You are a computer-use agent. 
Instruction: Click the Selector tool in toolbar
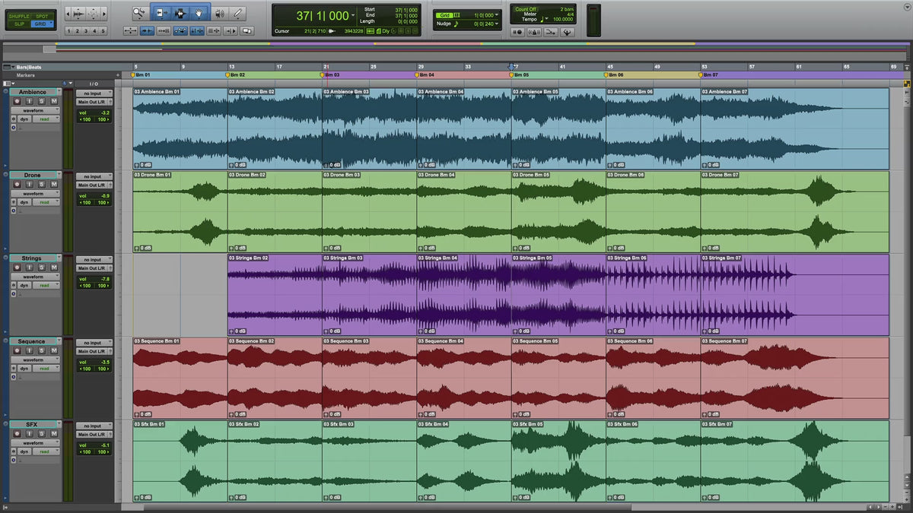click(x=180, y=13)
